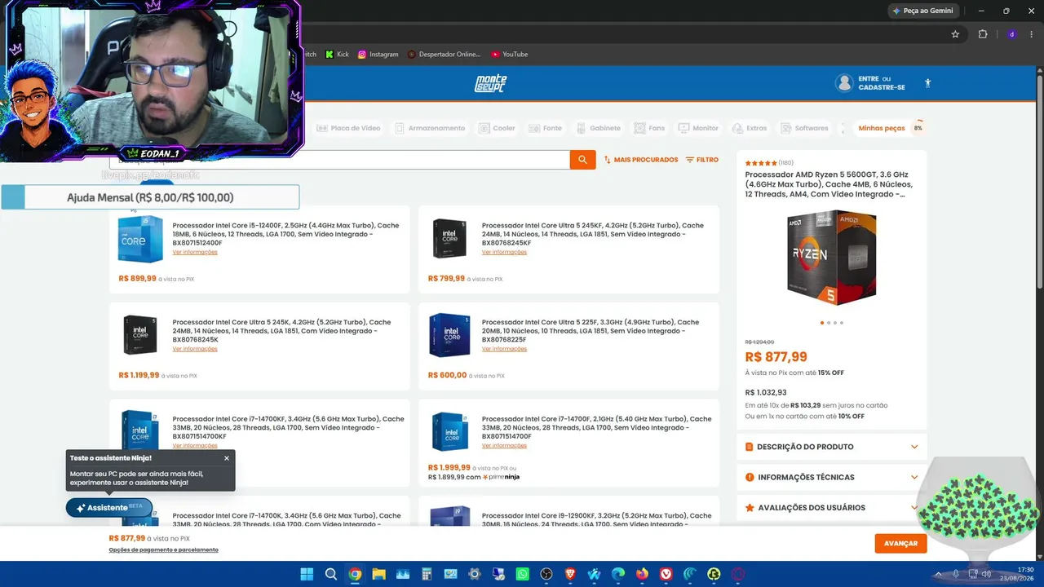Image resolution: width=1044 pixels, height=587 pixels.
Task: Click Ver informações for Core Ultra 5 245K
Action: coord(195,349)
